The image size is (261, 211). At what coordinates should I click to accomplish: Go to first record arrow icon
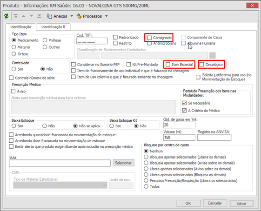pyautogui.click(x=16, y=16)
